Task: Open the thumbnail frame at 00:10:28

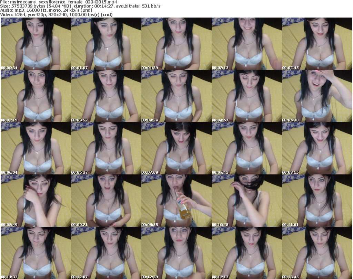Action: tap(247, 201)
